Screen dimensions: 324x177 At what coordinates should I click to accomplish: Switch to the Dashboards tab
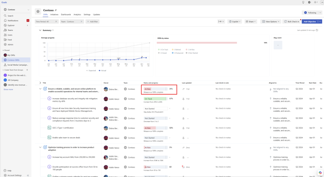pyautogui.click(x=66, y=15)
